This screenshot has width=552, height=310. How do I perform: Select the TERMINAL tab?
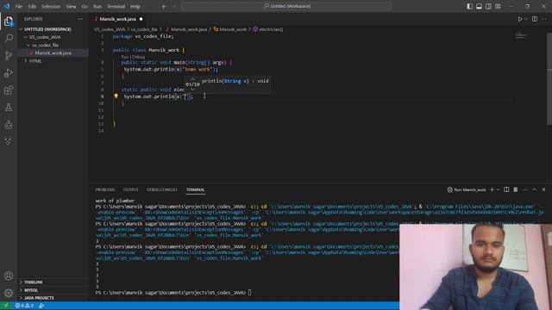(196, 189)
